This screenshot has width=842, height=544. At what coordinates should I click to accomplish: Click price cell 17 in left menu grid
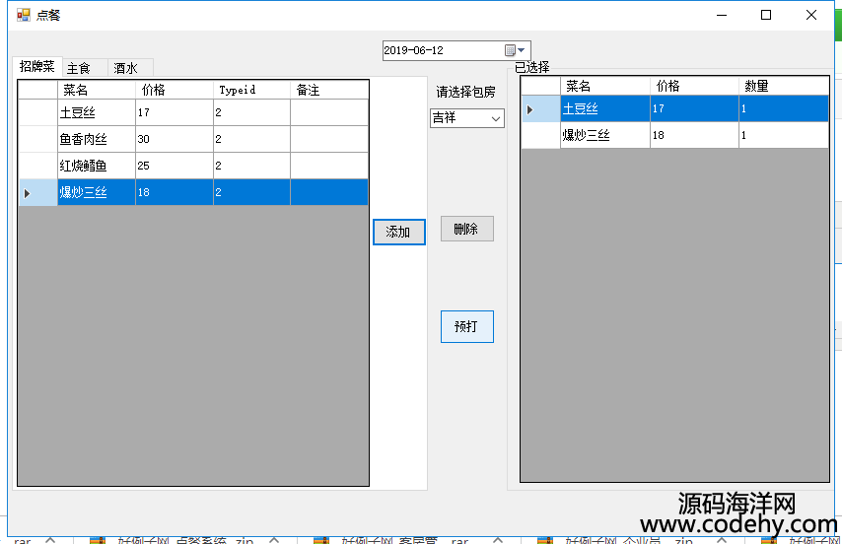point(175,112)
